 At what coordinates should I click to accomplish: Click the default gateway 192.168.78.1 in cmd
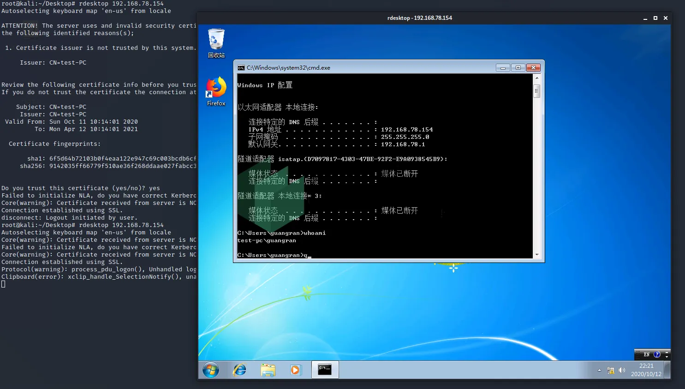coord(403,144)
